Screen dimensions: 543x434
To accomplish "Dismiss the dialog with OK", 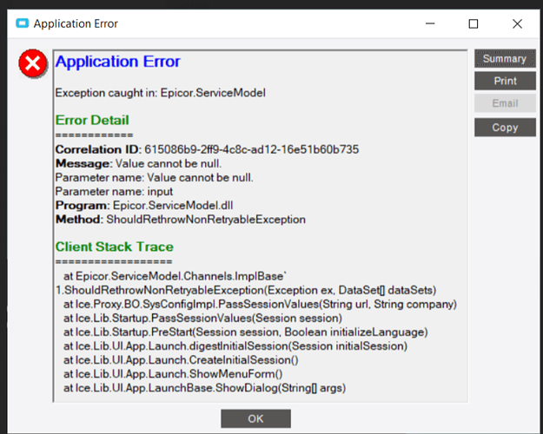I will (x=255, y=418).
